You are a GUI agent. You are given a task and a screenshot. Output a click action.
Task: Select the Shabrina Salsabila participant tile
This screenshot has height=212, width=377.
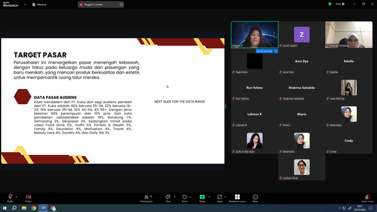pos(302,88)
